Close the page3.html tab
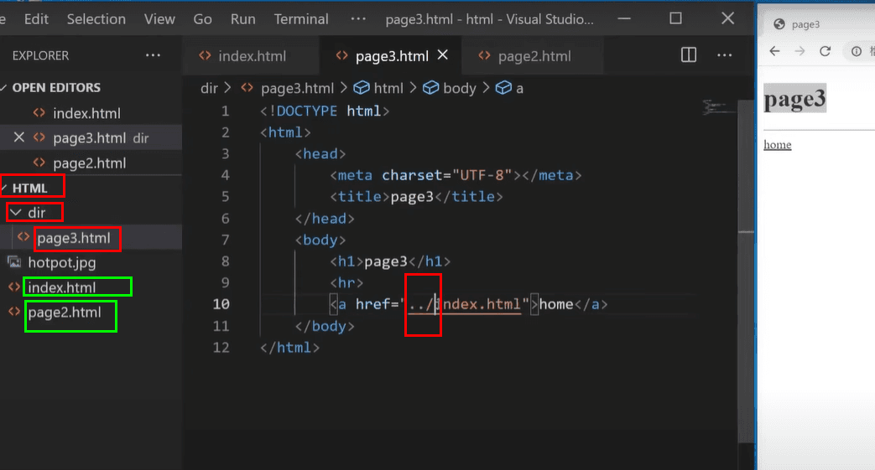 coord(443,55)
